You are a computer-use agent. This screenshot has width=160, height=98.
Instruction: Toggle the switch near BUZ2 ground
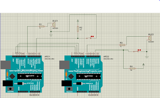pyautogui.click(x=136, y=52)
